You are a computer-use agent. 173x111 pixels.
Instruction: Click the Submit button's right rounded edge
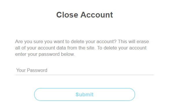pos(133,94)
